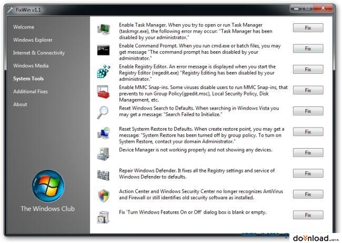Click Fix for Repair Windows Defender

click(x=308, y=173)
